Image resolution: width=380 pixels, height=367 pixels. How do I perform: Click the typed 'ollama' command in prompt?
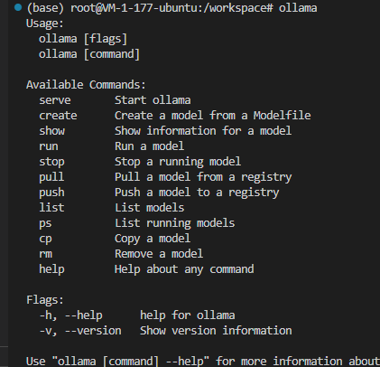point(298,8)
